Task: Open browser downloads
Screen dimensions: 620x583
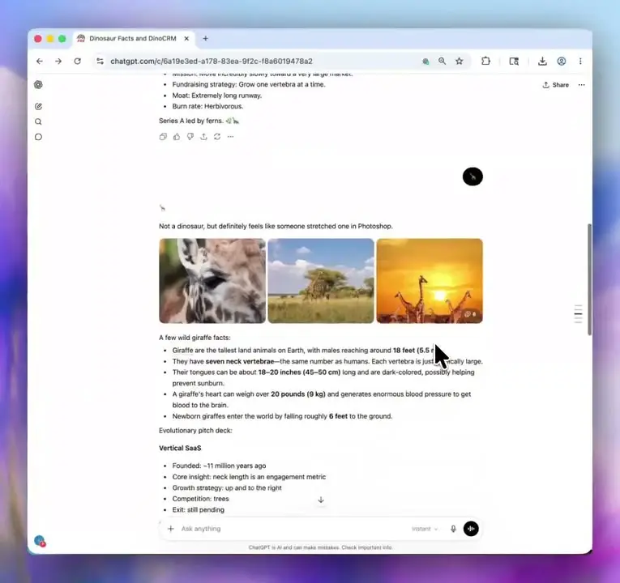Action: (542, 62)
